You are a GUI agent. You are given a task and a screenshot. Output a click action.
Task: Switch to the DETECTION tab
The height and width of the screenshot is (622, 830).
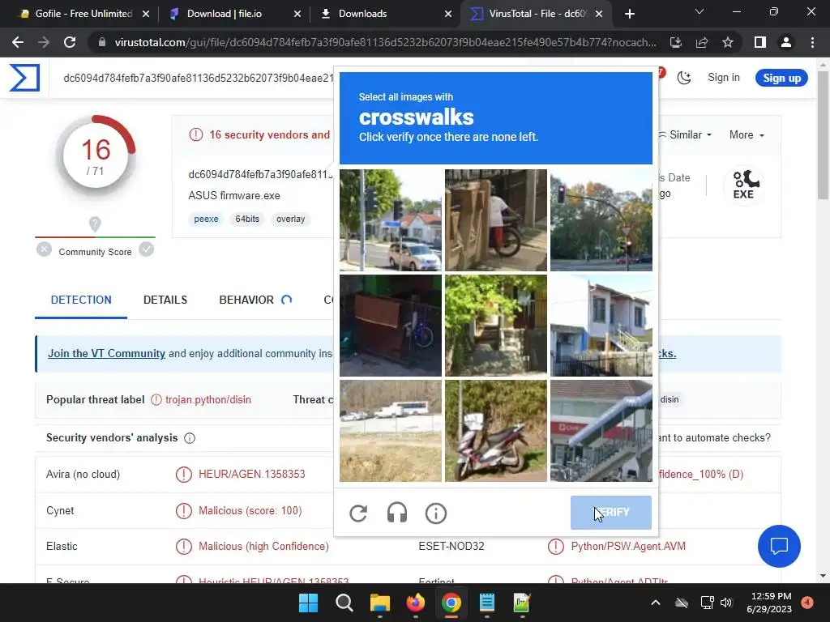click(x=81, y=300)
